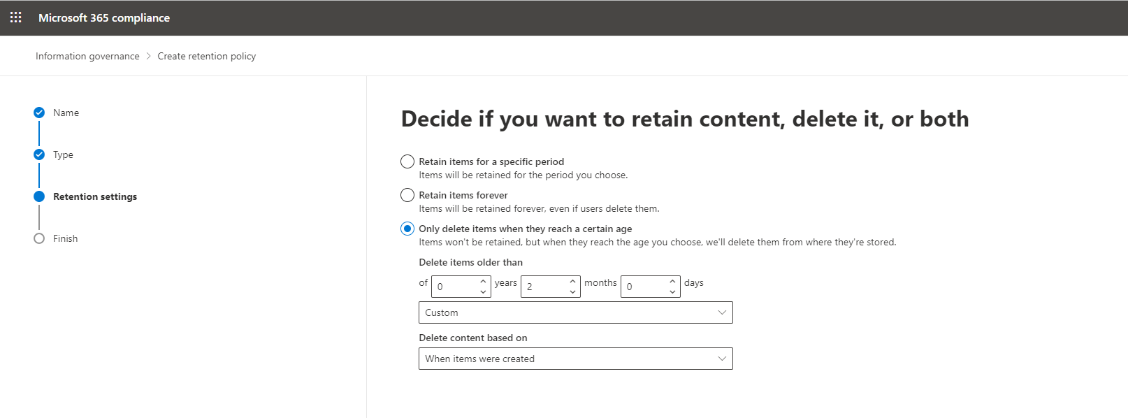
Task: Click the 'Delete content based on' label
Action: click(473, 338)
